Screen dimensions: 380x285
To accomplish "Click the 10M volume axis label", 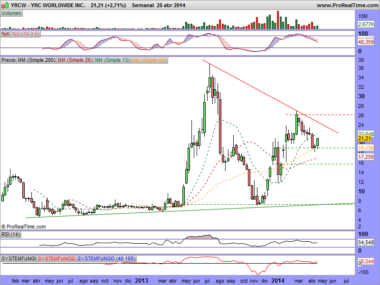I will [363, 16].
